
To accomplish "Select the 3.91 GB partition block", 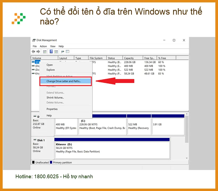I will (x=168, y=125).
